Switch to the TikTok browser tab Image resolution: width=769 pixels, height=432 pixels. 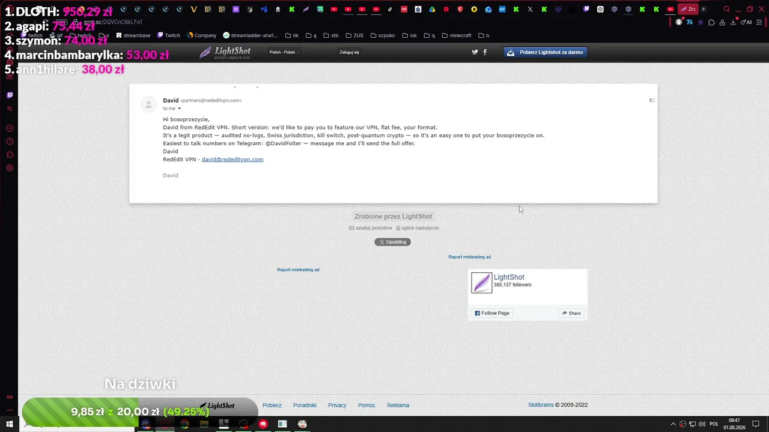tap(390, 9)
